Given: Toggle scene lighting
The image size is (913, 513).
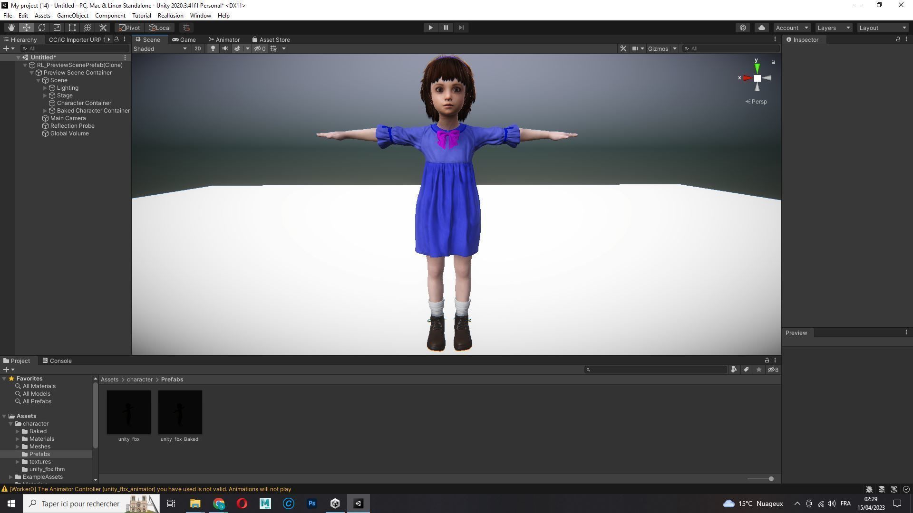Looking at the screenshot, I should [213, 48].
